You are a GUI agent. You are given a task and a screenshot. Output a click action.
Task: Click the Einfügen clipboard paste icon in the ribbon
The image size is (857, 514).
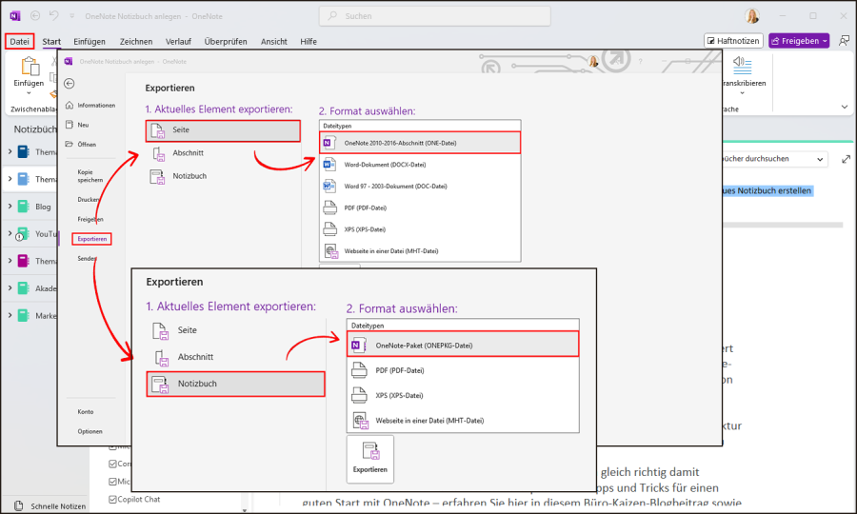[29, 67]
